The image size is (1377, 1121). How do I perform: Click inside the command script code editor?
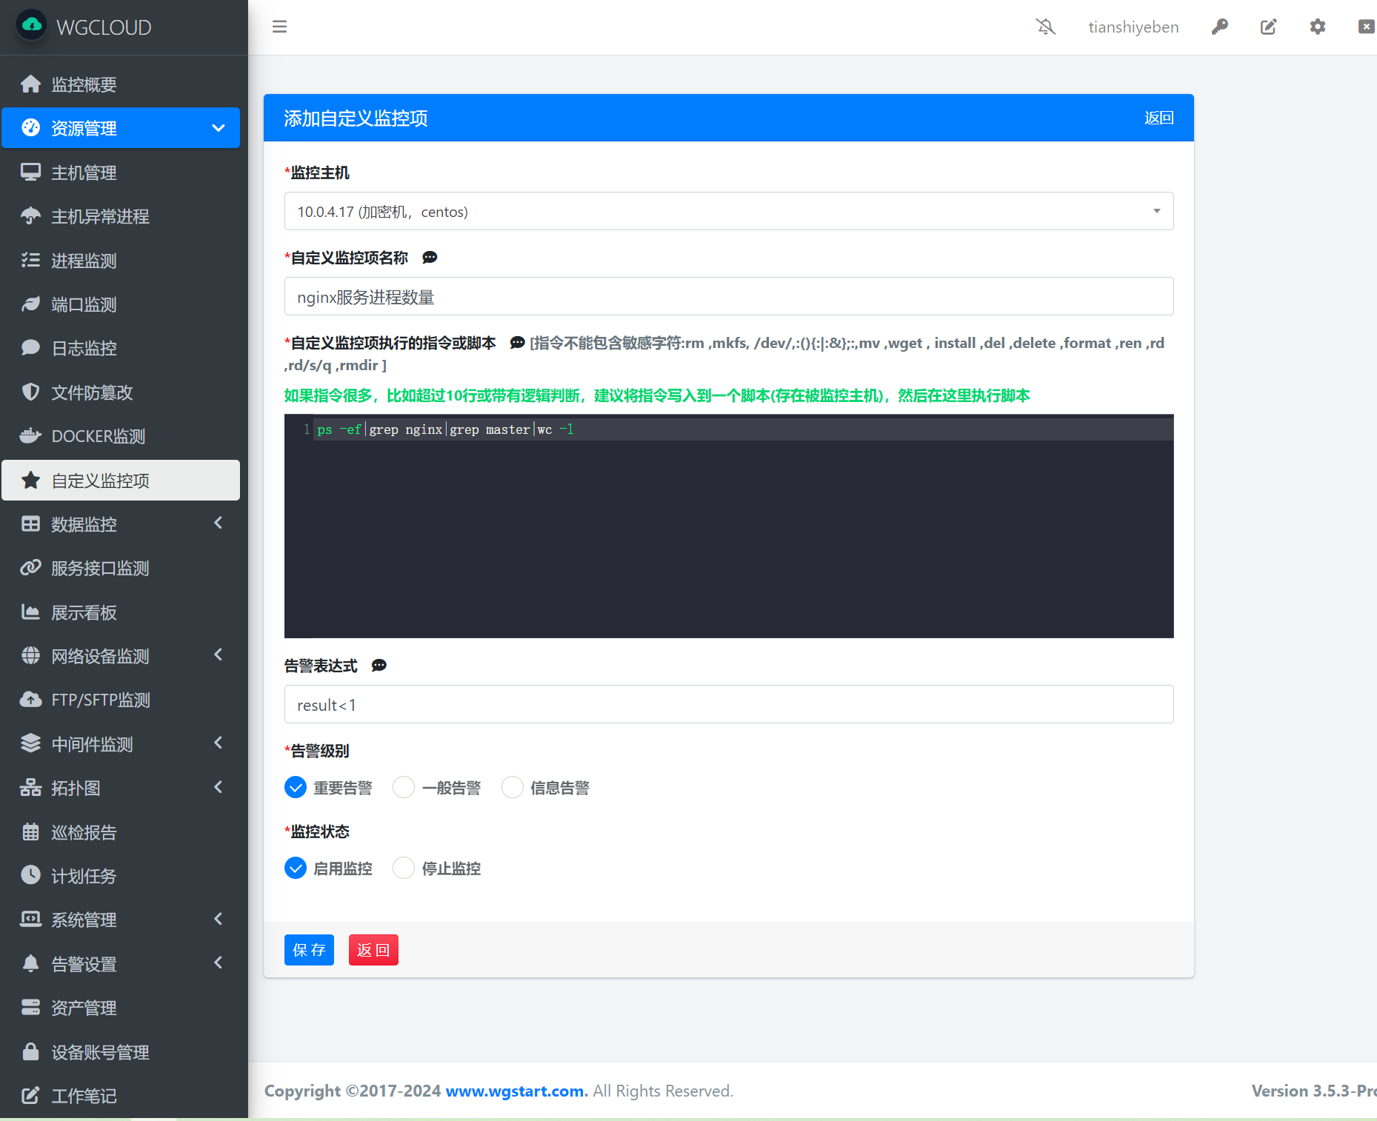pyautogui.click(x=729, y=526)
